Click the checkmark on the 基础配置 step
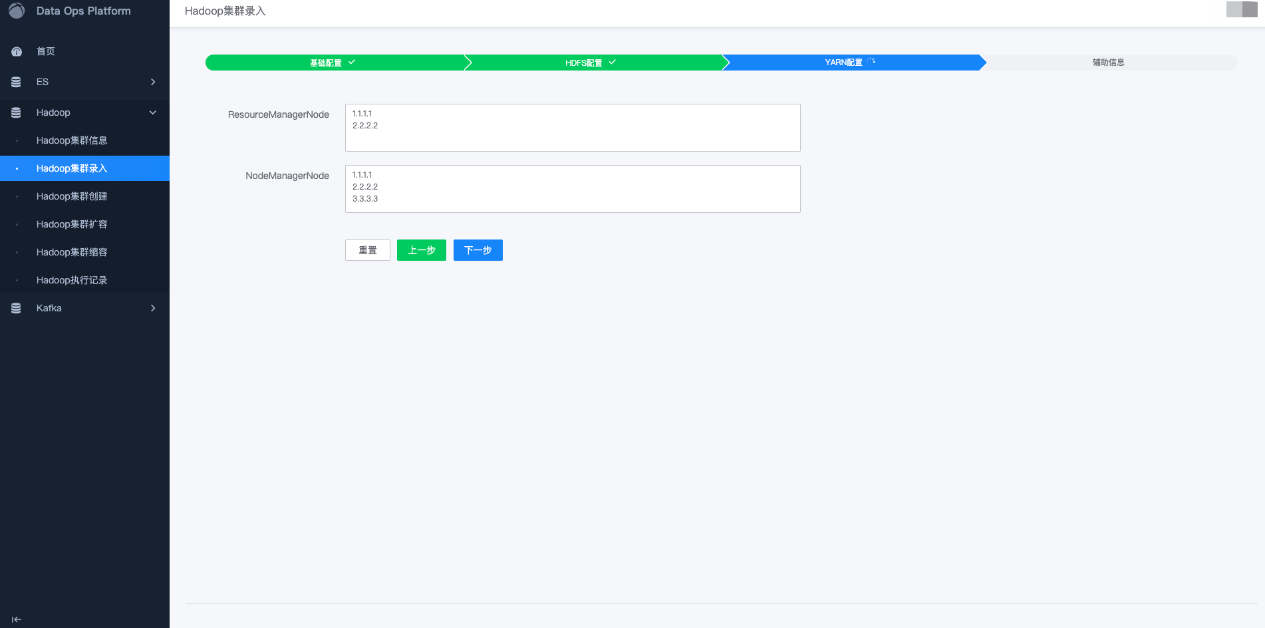The height and width of the screenshot is (628, 1265). pos(352,62)
